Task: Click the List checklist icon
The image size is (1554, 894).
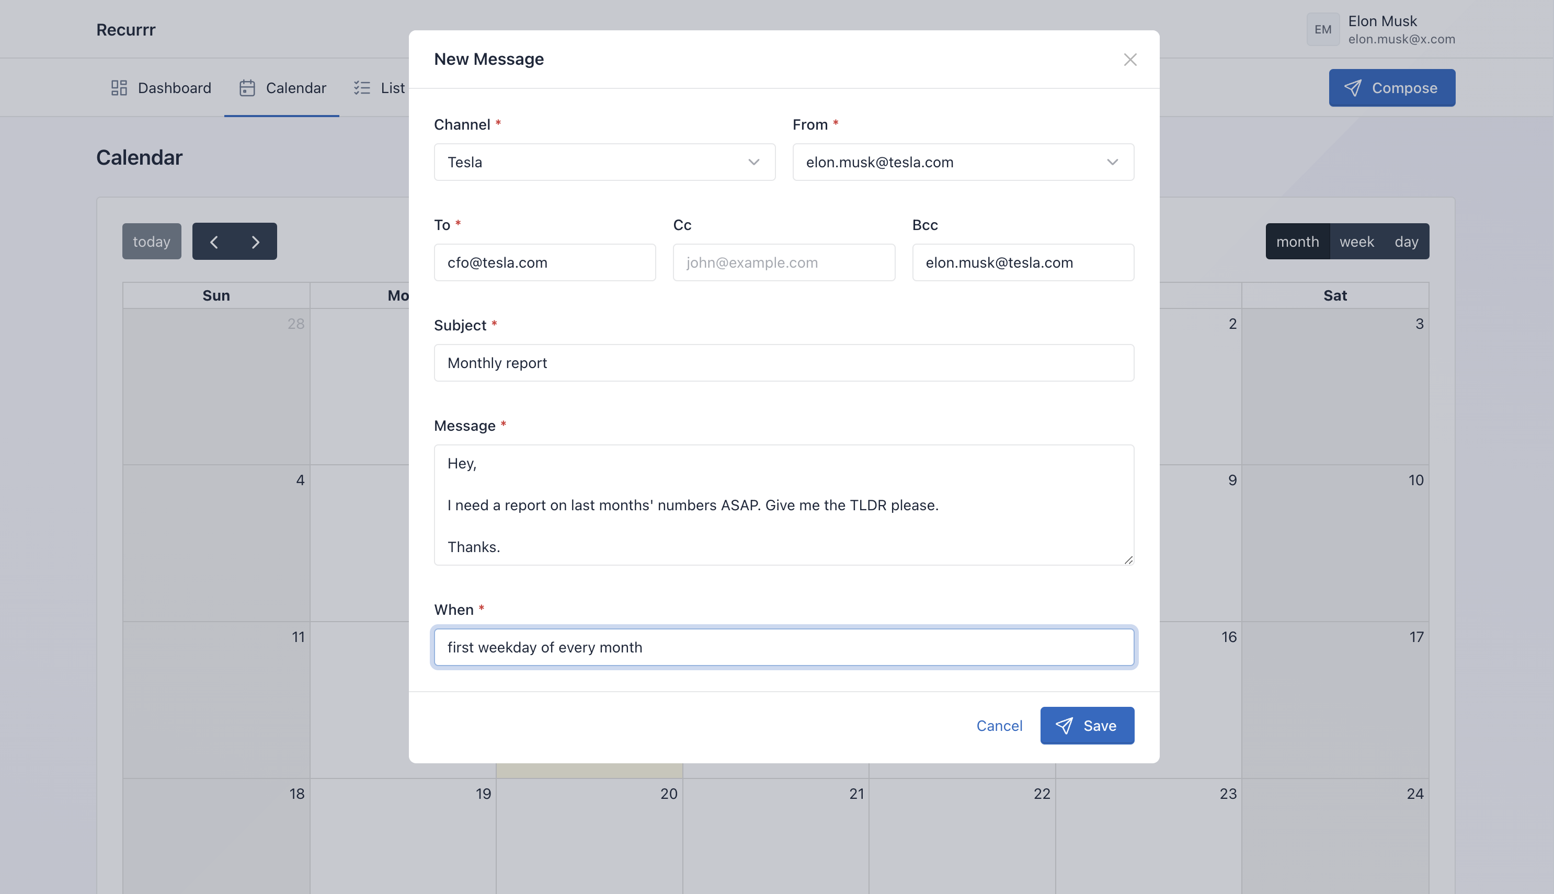Action: pyautogui.click(x=362, y=88)
